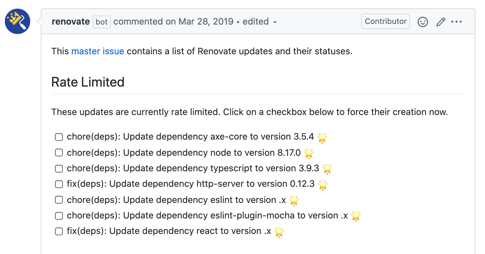Click the star emoji after typescript 3.9.3

tap(327, 169)
